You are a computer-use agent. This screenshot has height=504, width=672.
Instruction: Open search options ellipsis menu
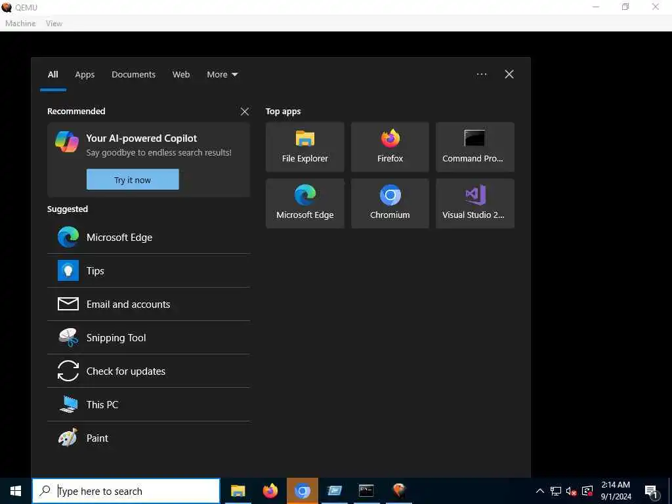482,74
